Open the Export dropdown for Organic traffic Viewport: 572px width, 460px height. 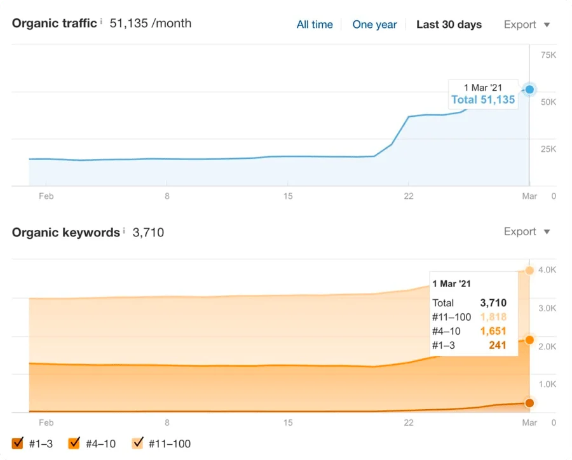(x=527, y=25)
